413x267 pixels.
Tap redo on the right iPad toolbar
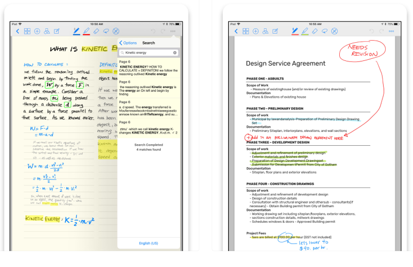click(381, 31)
